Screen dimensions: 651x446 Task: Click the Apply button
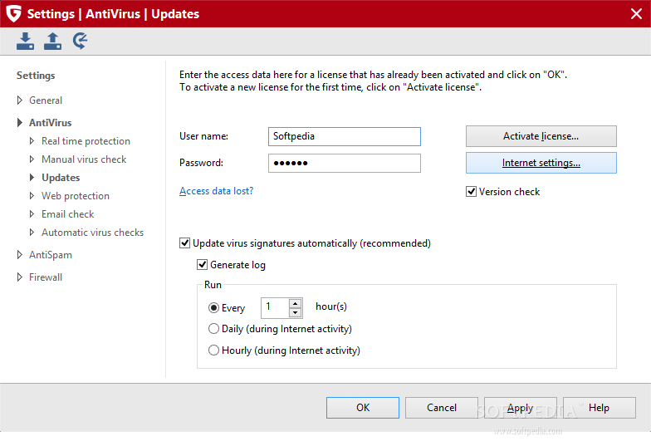[520, 408]
